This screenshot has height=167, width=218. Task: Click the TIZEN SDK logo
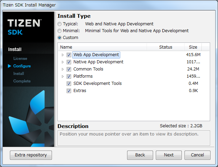click(x=25, y=27)
